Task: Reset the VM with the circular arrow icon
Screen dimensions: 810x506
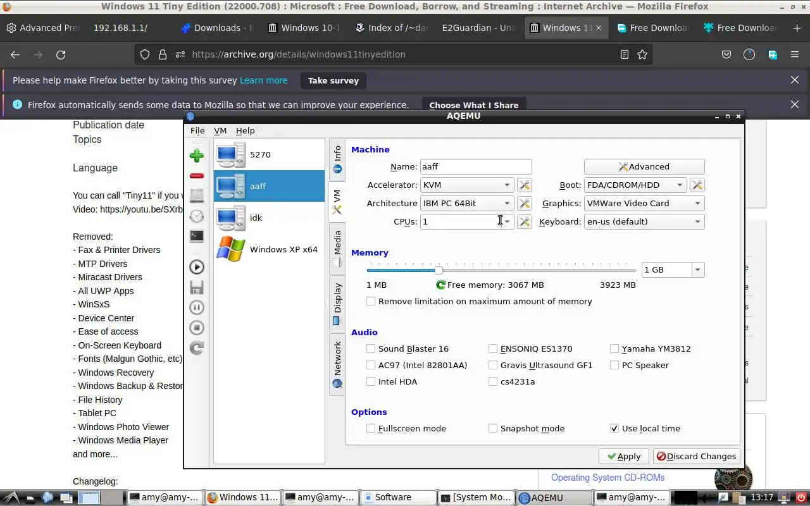Action: click(x=197, y=348)
